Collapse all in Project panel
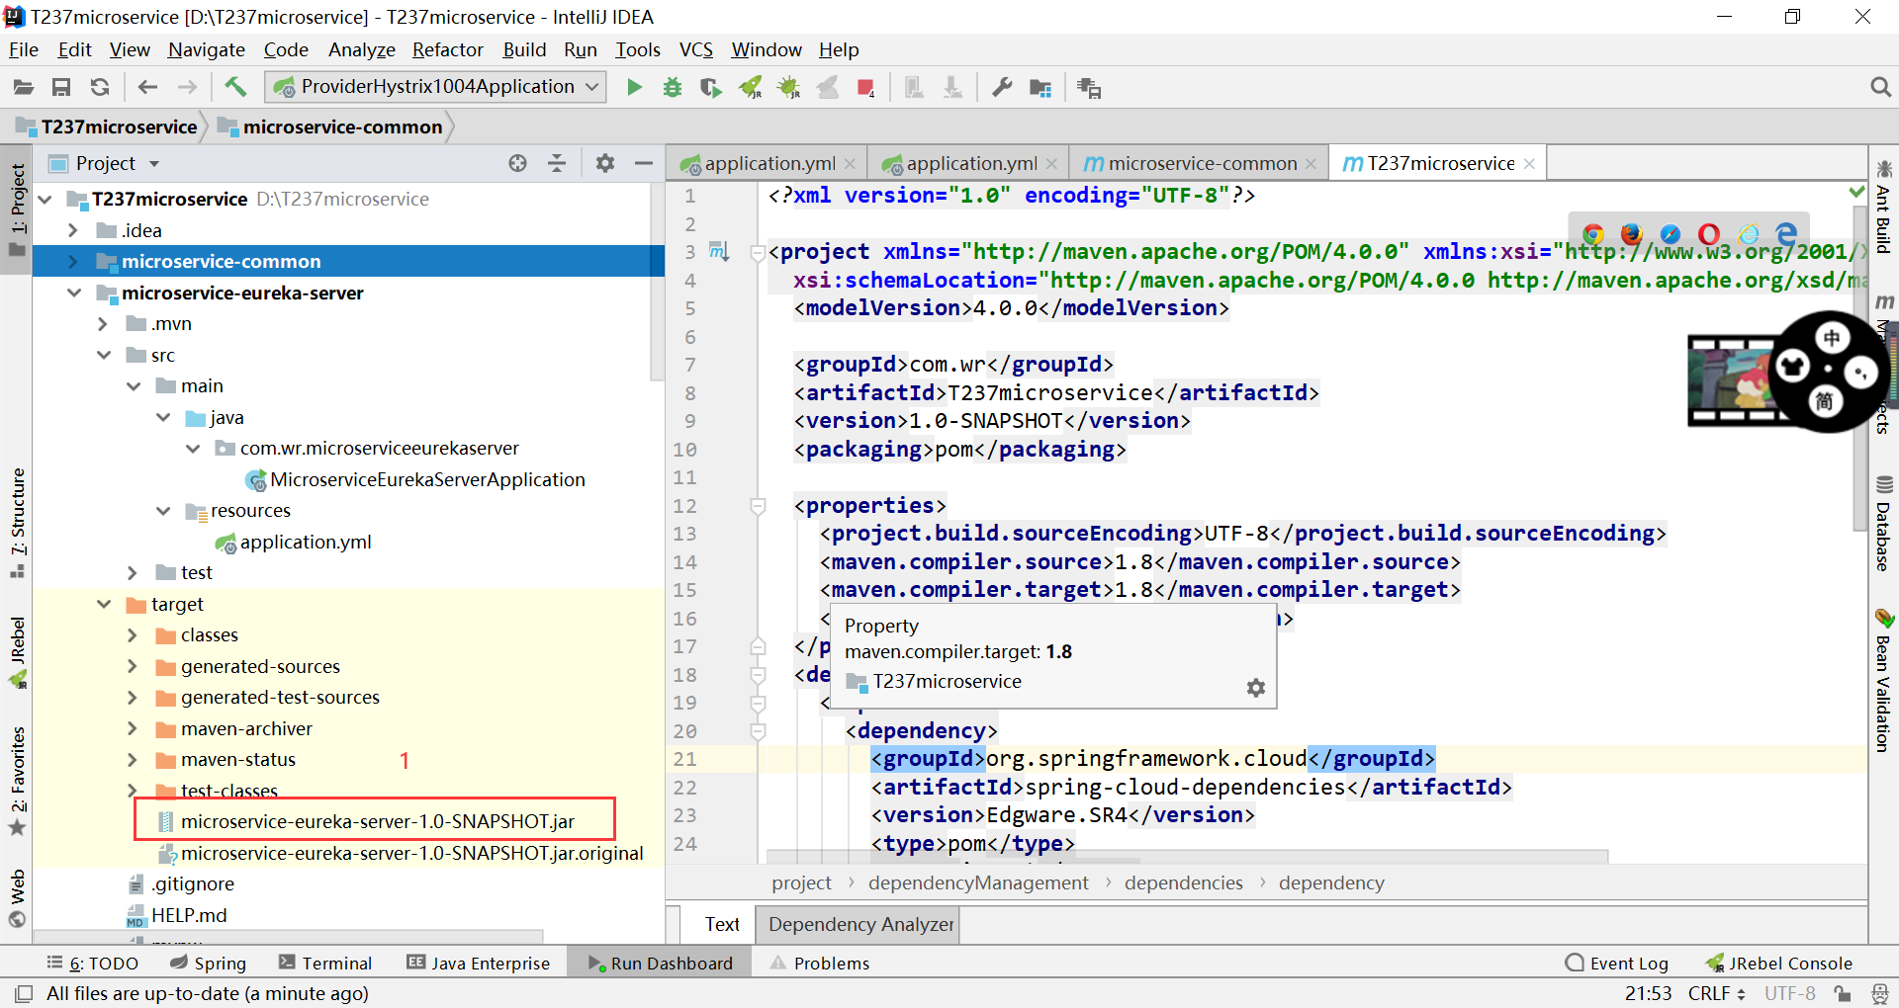The image size is (1899, 1008). point(557,163)
